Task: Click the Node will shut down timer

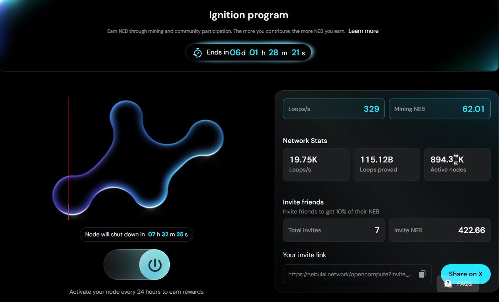Action: [136, 235]
